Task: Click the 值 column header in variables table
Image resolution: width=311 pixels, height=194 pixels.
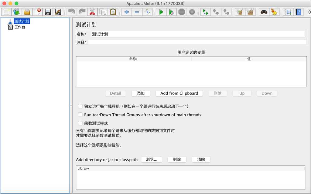Action: 249,59
